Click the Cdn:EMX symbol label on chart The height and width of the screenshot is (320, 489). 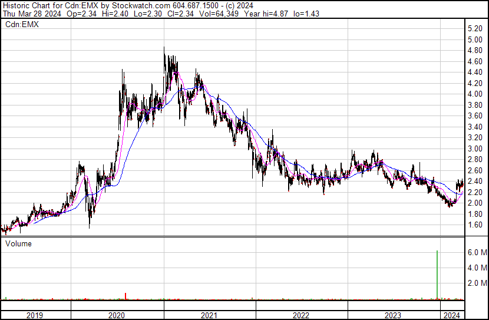[x=22, y=24]
